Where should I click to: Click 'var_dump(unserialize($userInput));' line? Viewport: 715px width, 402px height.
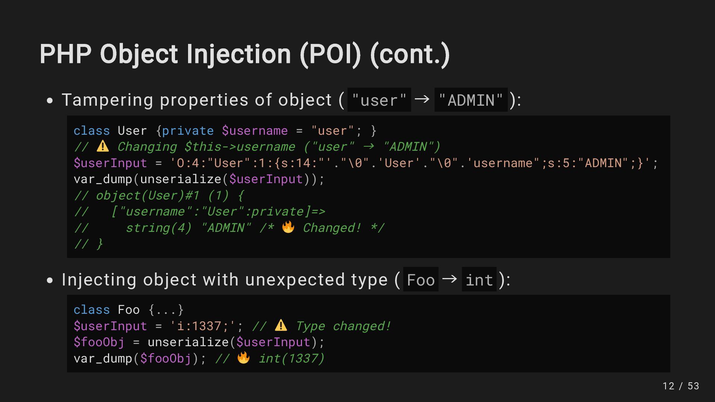(199, 179)
